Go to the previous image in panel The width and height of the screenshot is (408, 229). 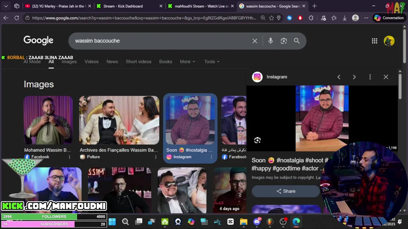point(339,77)
